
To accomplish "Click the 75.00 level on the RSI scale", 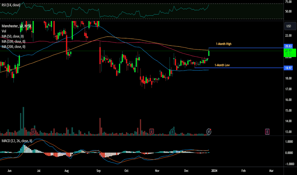I will pos(288,2).
